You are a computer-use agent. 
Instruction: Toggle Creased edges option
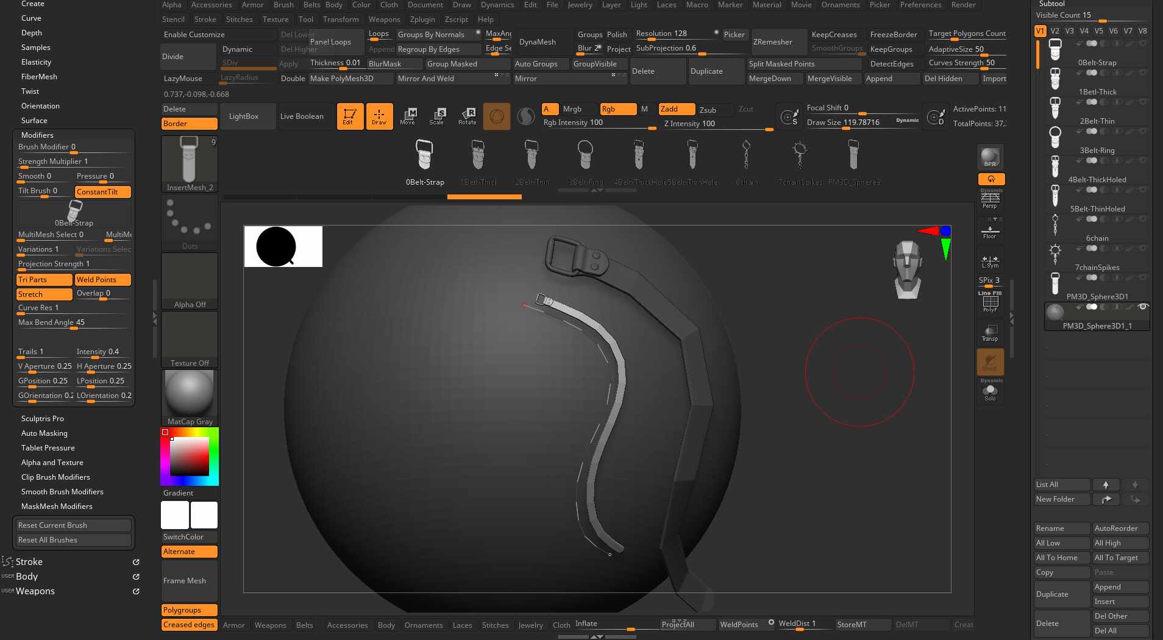(x=189, y=625)
